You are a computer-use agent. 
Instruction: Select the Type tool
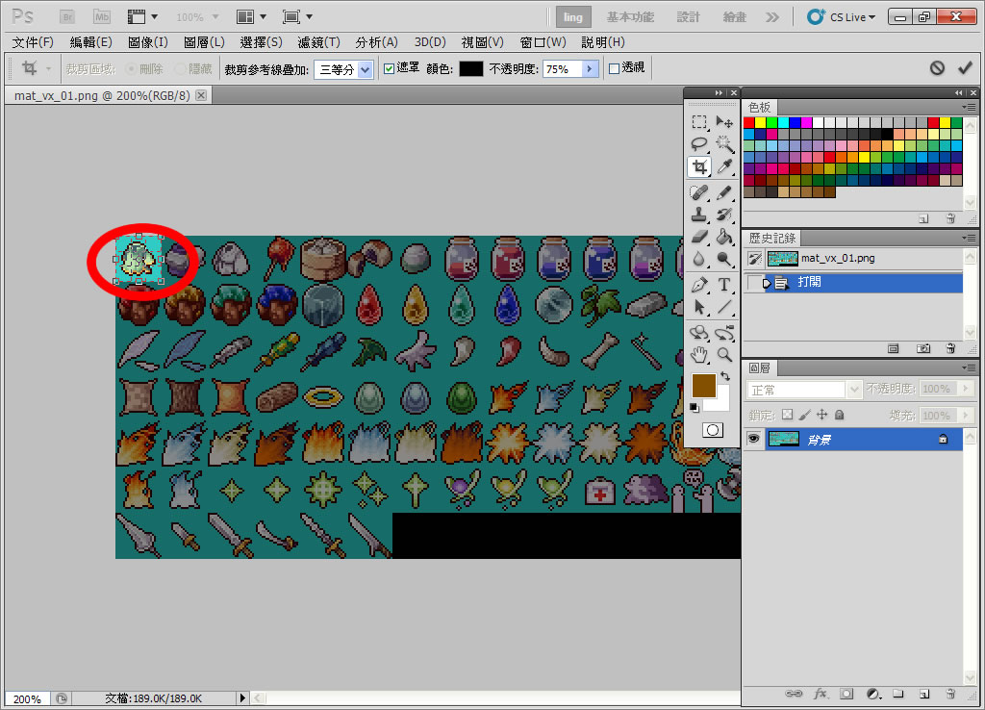tap(724, 285)
